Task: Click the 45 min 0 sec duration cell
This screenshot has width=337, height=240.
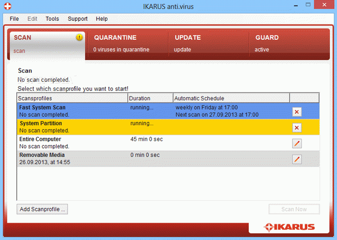Action: (147, 139)
